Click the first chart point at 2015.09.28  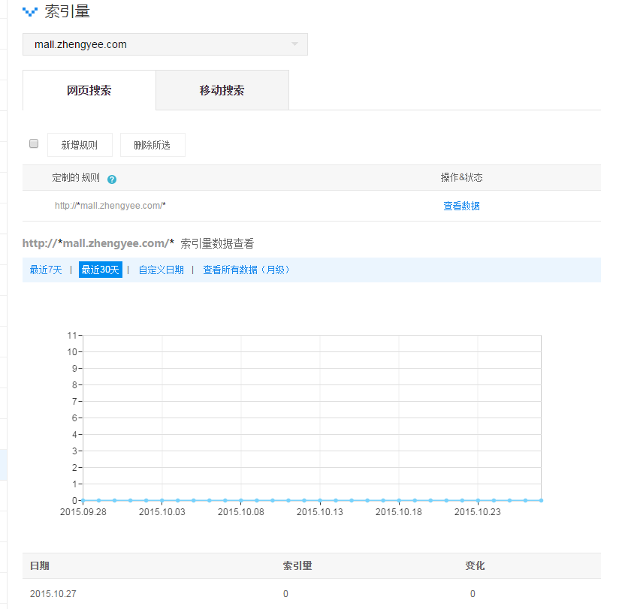click(x=83, y=500)
